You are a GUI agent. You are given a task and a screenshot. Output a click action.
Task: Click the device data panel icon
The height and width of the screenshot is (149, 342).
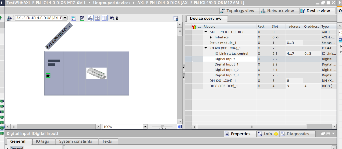[176, 18]
